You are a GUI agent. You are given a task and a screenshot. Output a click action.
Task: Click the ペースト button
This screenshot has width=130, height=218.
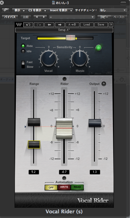tap(119, 17)
